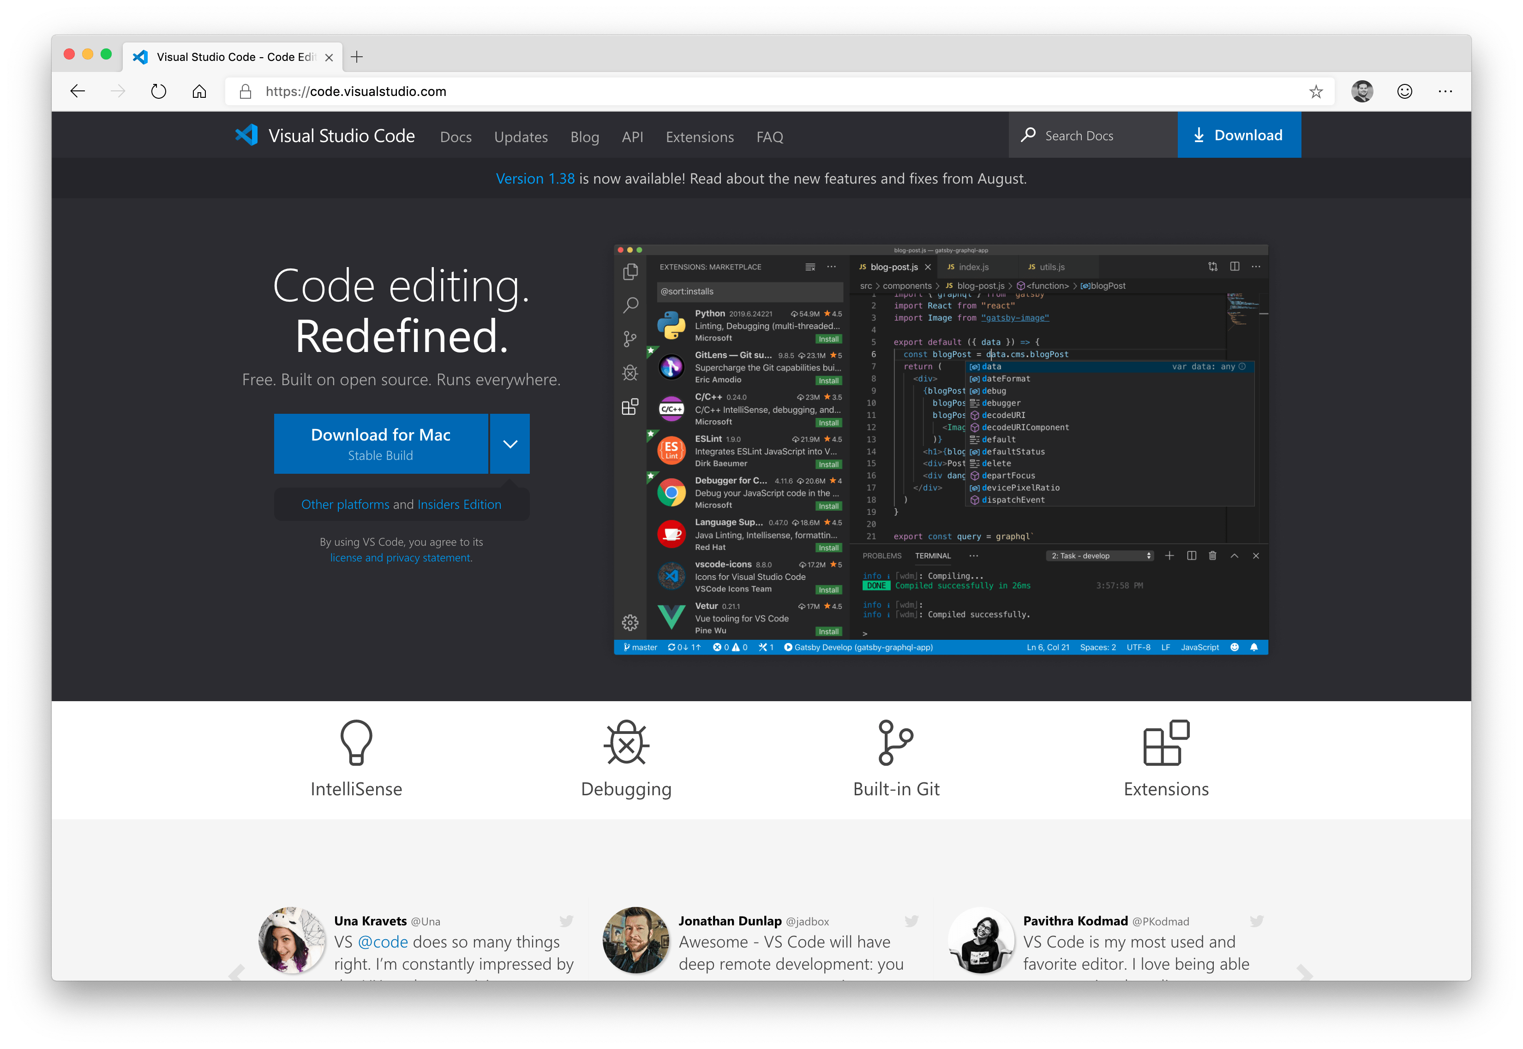Open the Manage gear icon in the sidebar
The height and width of the screenshot is (1049, 1523).
[630, 622]
